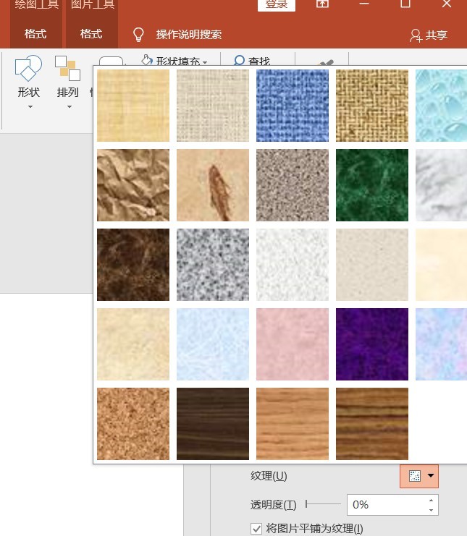The image size is (467, 536).
Task: Select the beige stationery texture
Action: click(x=133, y=344)
